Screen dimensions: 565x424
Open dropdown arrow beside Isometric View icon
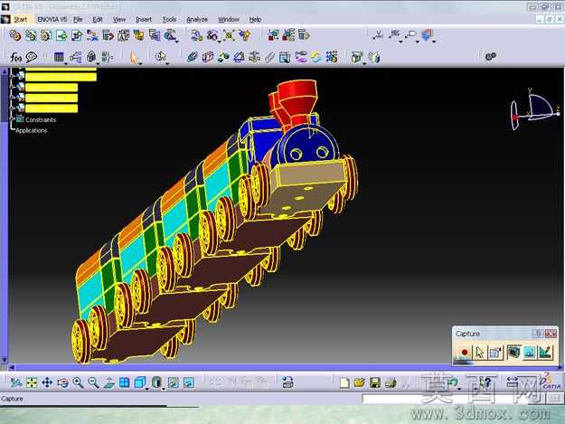point(147,389)
